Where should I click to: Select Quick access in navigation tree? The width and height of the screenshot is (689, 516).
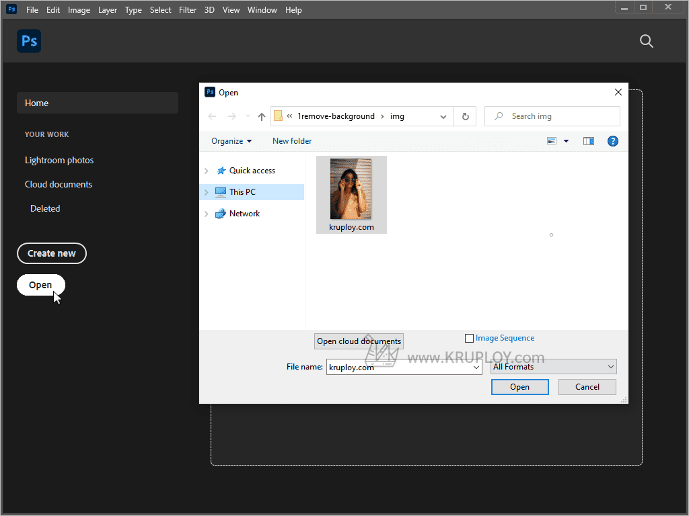(252, 171)
